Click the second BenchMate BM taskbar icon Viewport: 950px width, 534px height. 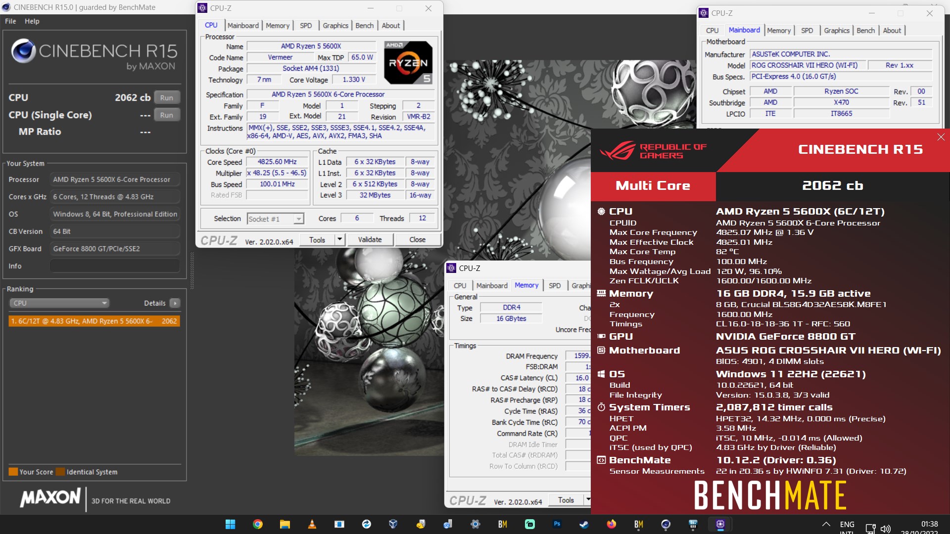(638, 524)
